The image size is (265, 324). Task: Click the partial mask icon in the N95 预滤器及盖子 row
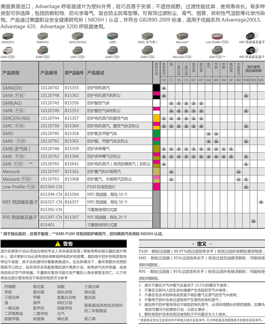click(x=262, y=202)
